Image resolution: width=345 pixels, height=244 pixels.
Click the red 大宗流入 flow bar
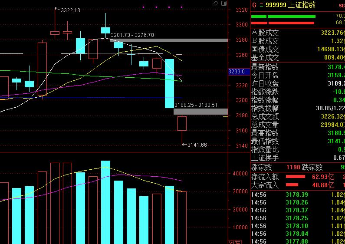coord(292,185)
